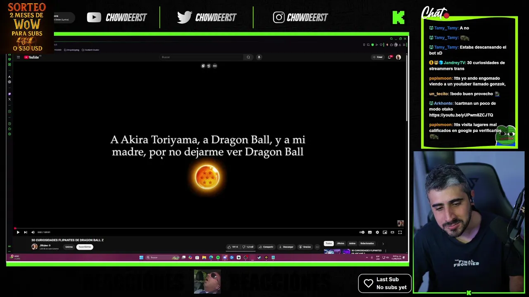Select the Todos filter chip

[x=329, y=243]
